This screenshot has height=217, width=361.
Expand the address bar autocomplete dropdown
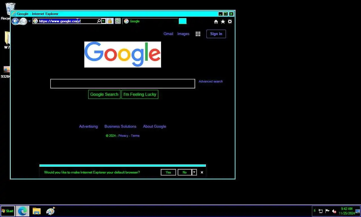[x=104, y=21]
